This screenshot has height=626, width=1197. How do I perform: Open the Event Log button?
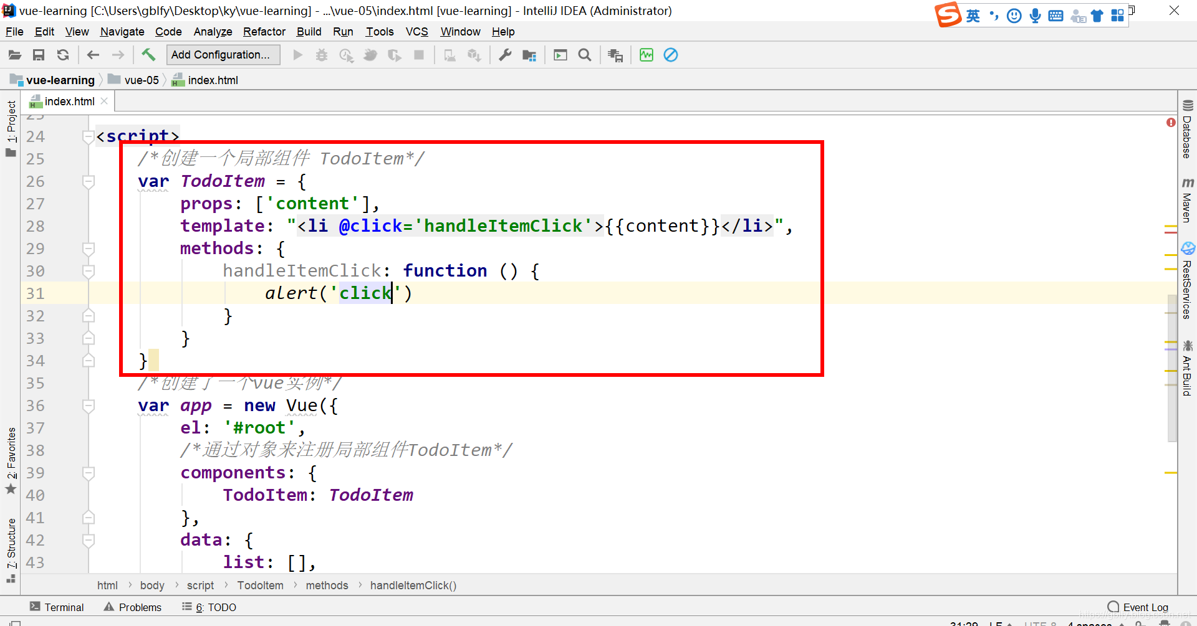tap(1138, 607)
